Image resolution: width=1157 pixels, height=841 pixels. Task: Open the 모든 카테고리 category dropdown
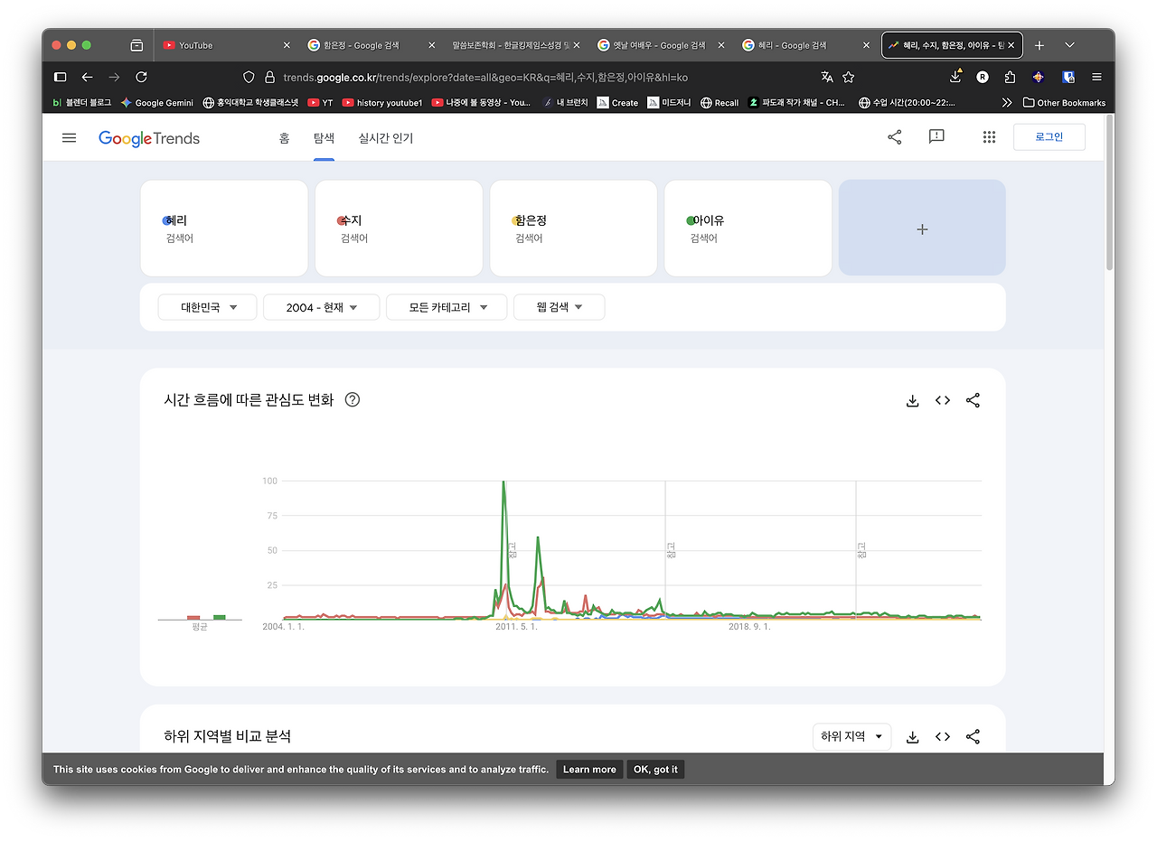[x=446, y=306]
